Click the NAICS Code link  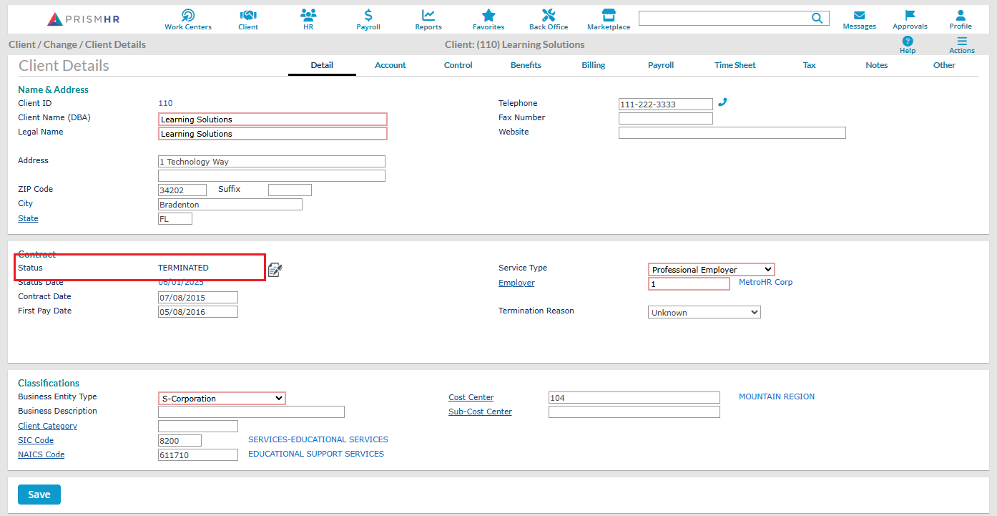[41, 454]
